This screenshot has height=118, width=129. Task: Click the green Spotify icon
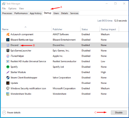tap(8, 67)
